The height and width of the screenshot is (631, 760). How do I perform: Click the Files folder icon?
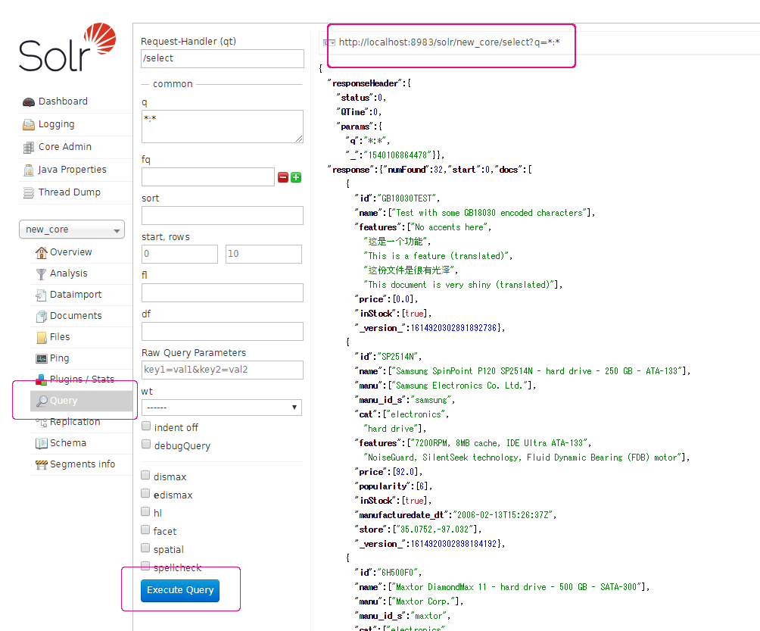point(42,338)
